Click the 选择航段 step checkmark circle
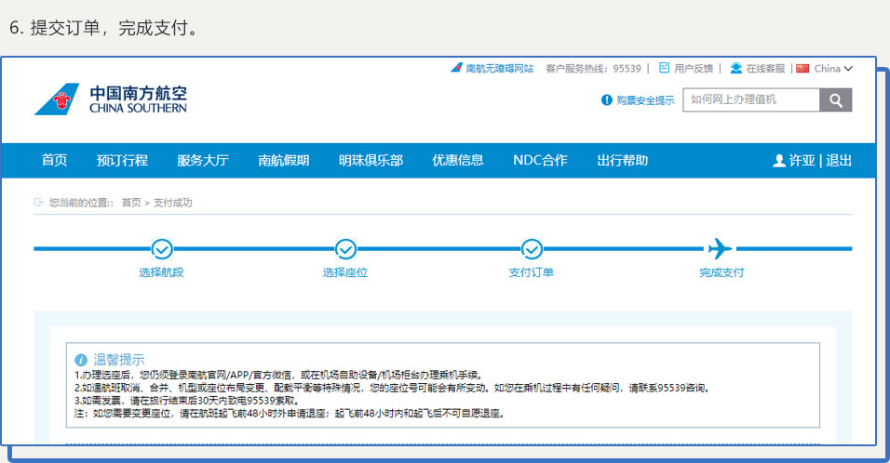Screen dimensions: 890x463 coord(162,249)
